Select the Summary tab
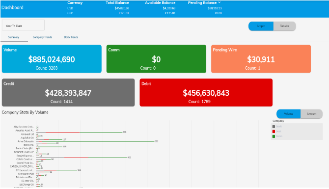The height and width of the screenshot is (189, 329). (x=14, y=37)
